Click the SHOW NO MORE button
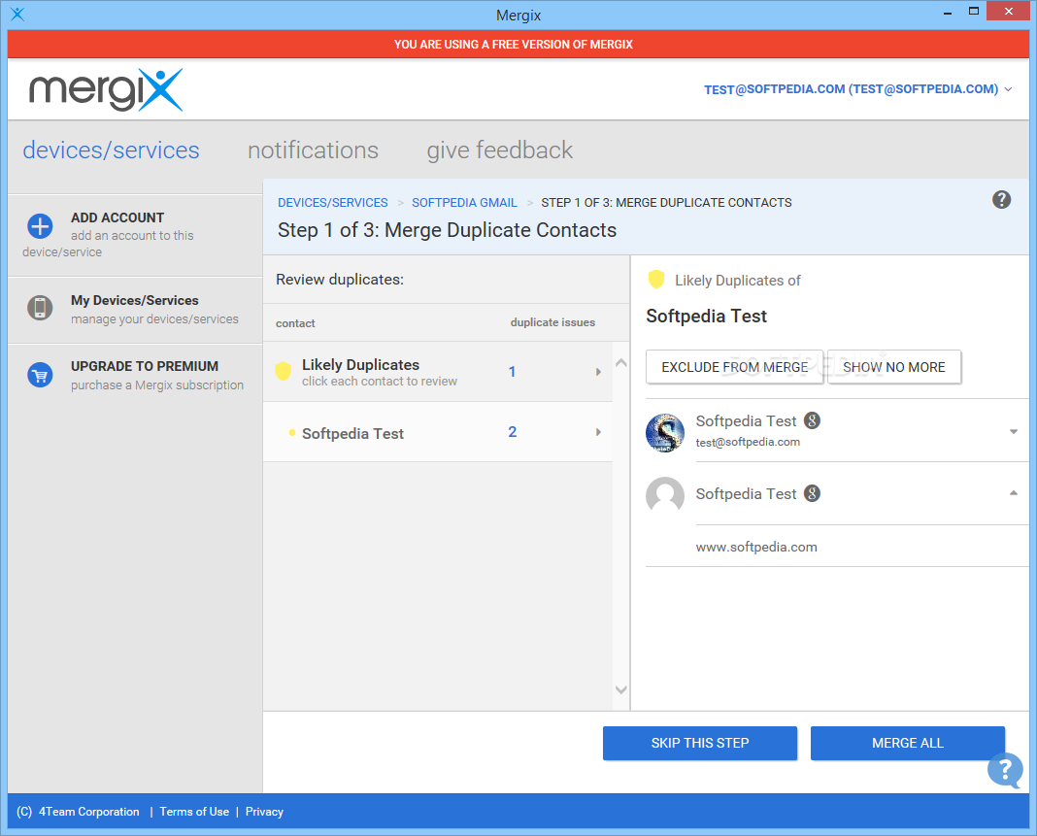The image size is (1037, 836). coord(894,367)
